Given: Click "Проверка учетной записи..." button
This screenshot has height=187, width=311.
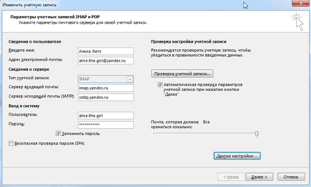Looking at the screenshot, I should [183, 73].
